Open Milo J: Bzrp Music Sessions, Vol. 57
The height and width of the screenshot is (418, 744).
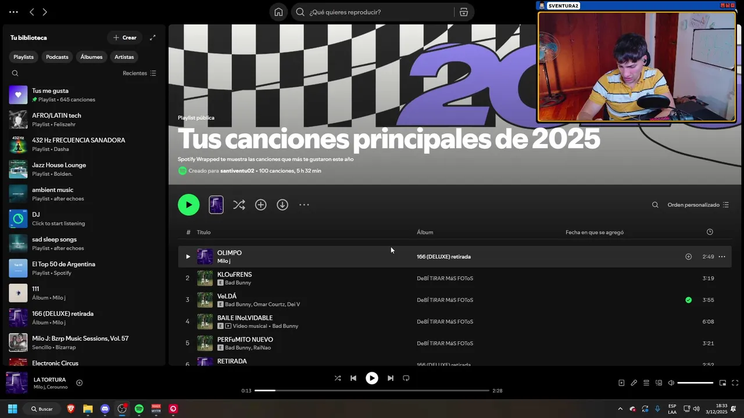(84, 343)
